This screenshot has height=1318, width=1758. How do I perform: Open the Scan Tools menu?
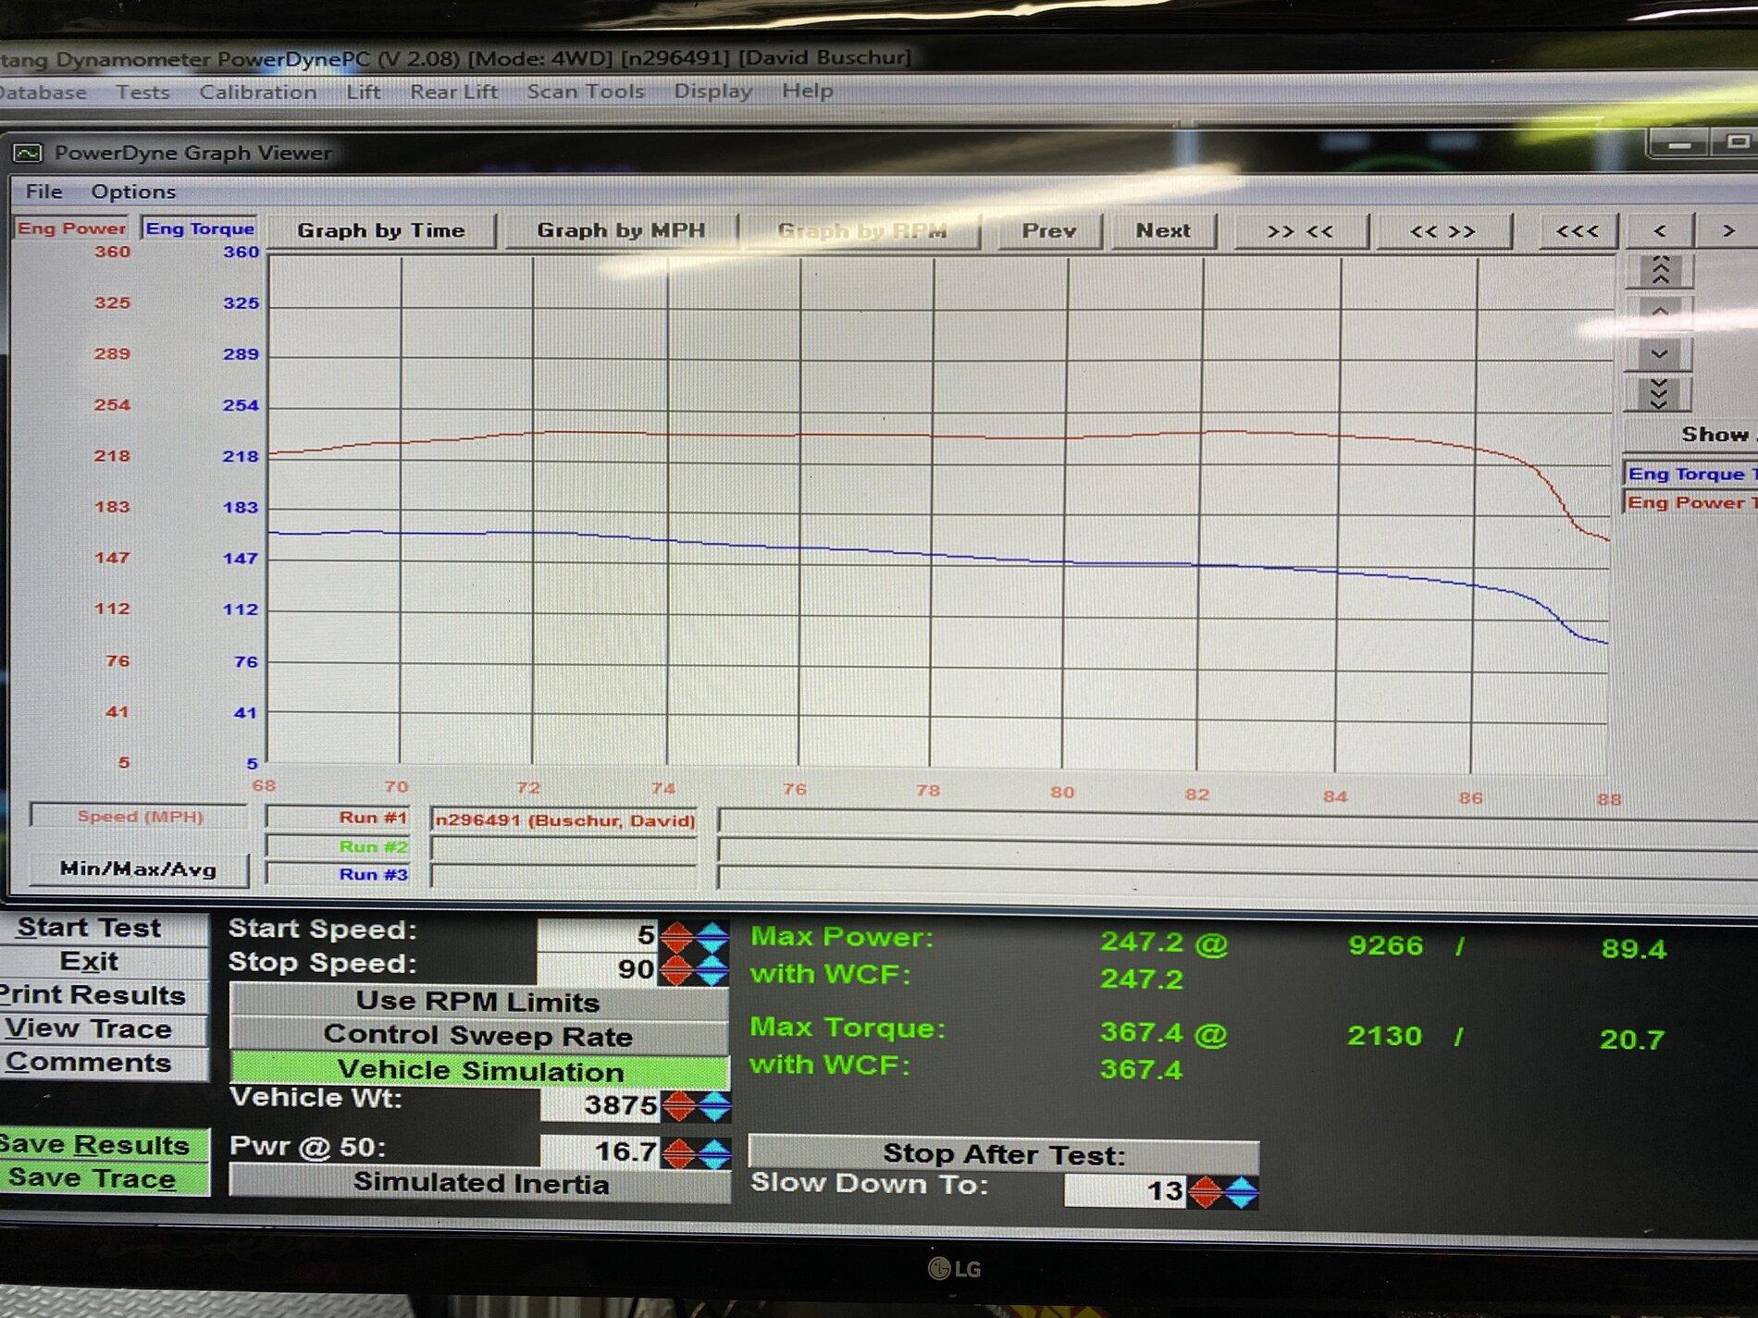point(585,91)
